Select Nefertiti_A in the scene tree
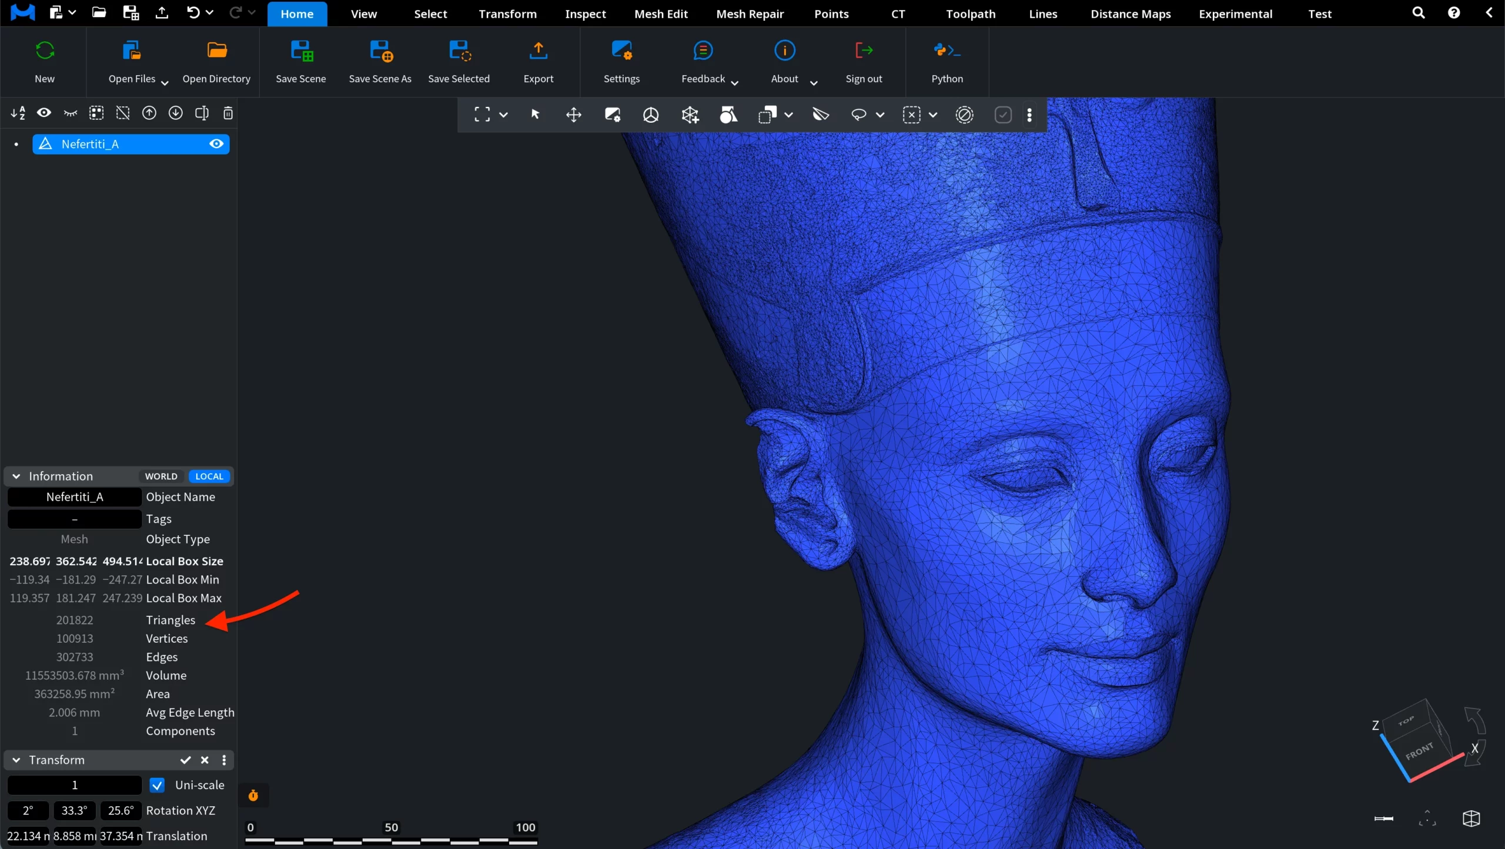 (x=131, y=144)
